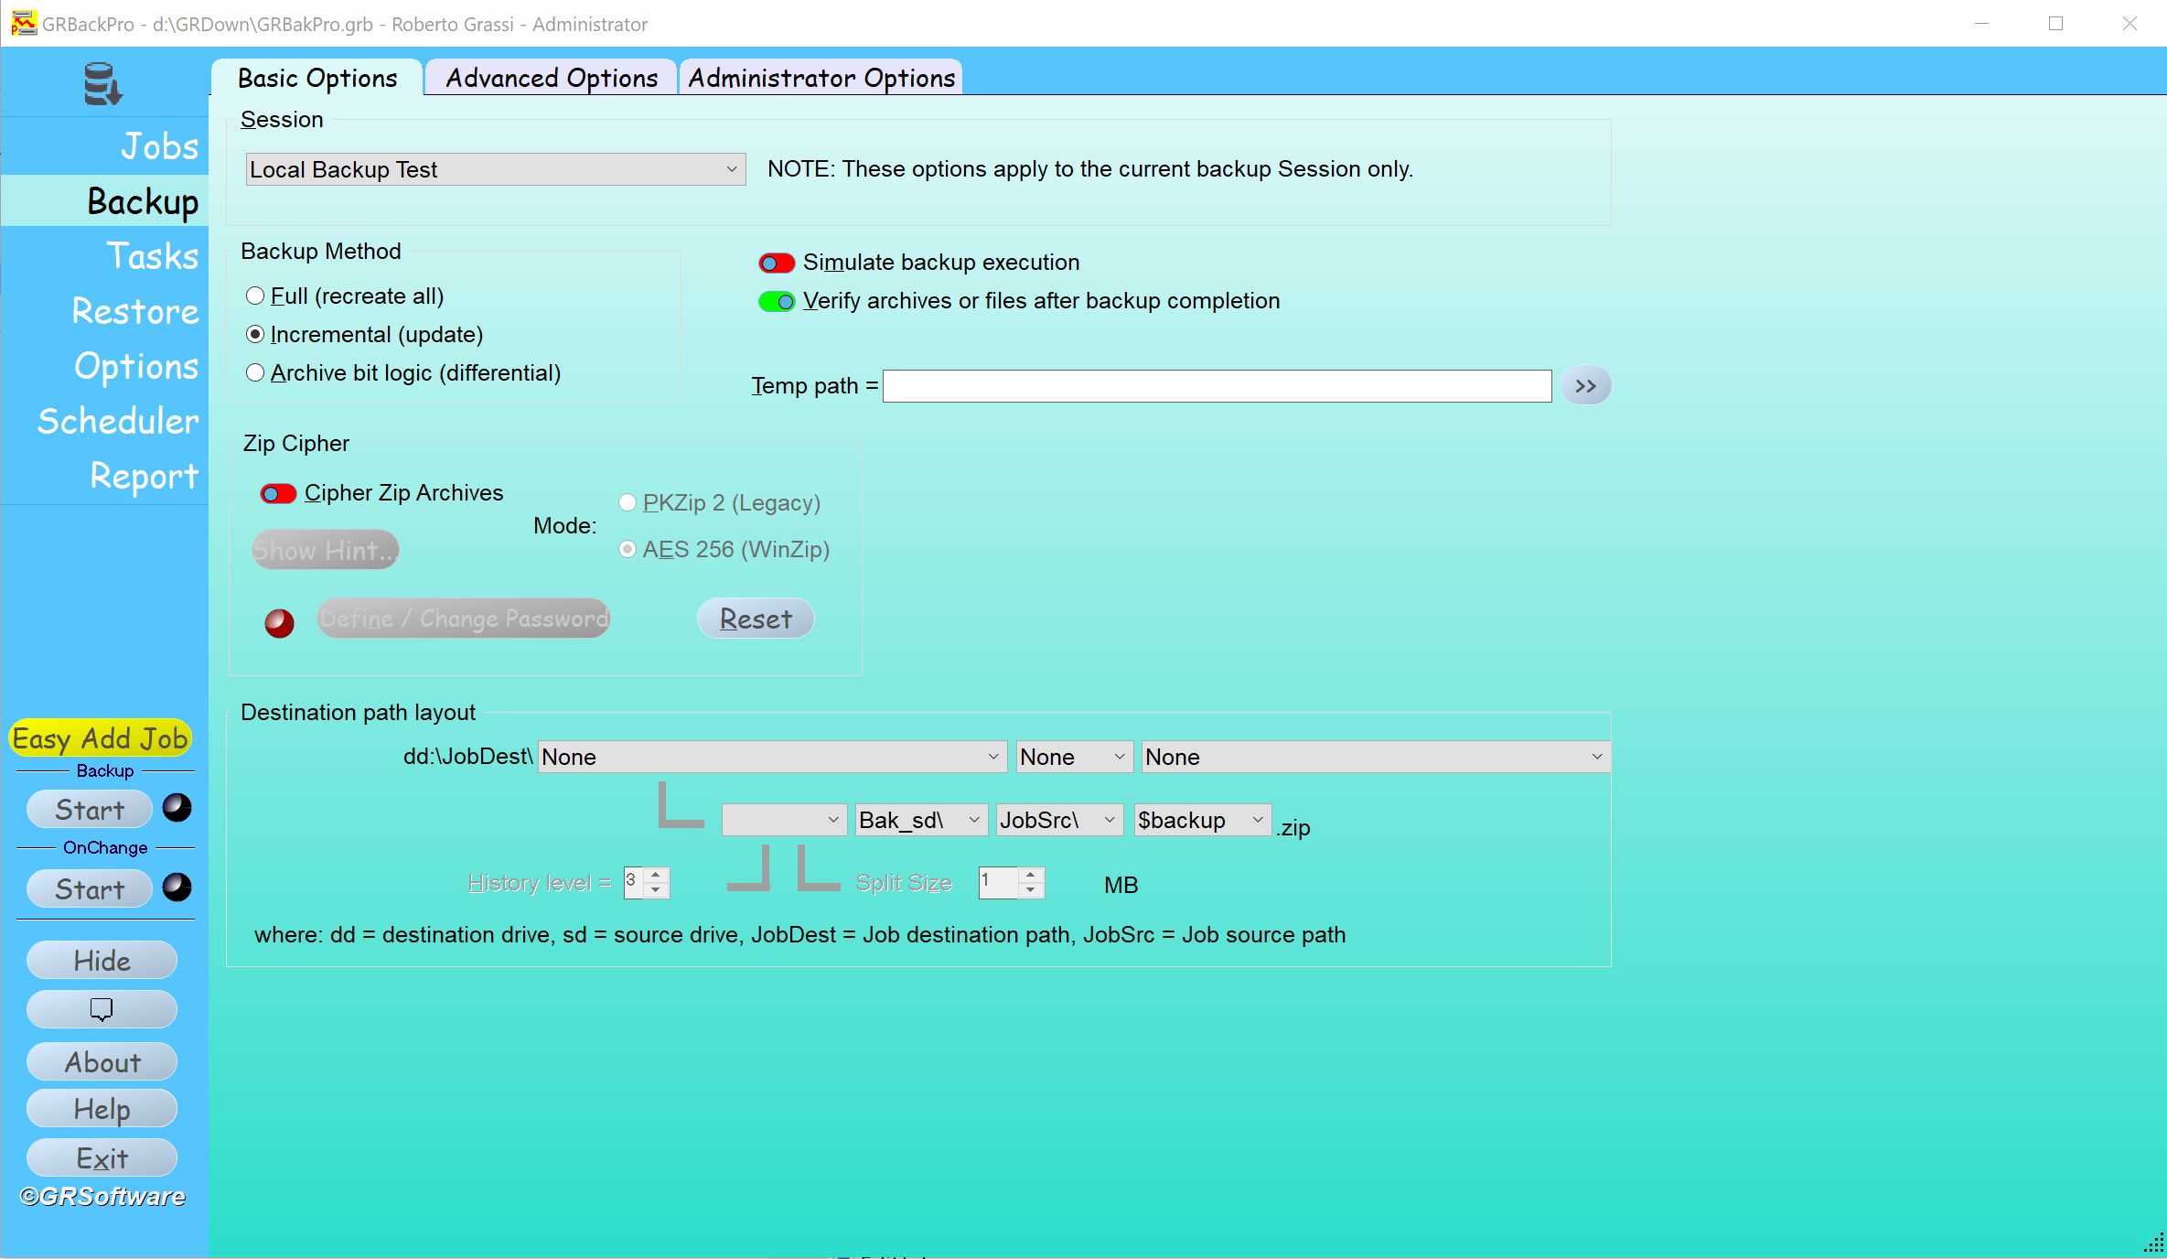Open the Scheduler section in sidebar
Image resolution: width=2167 pixels, height=1259 pixels.
click(x=118, y=421)
